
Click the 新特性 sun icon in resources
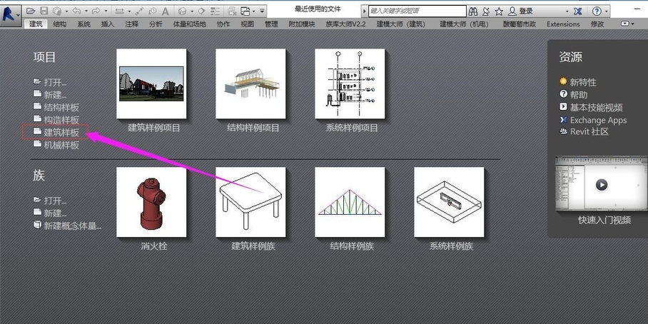[x=563, y=81]
